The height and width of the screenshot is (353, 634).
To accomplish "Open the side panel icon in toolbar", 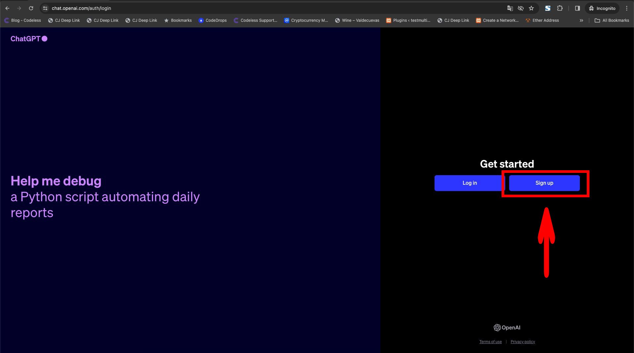I will (578, 8).
